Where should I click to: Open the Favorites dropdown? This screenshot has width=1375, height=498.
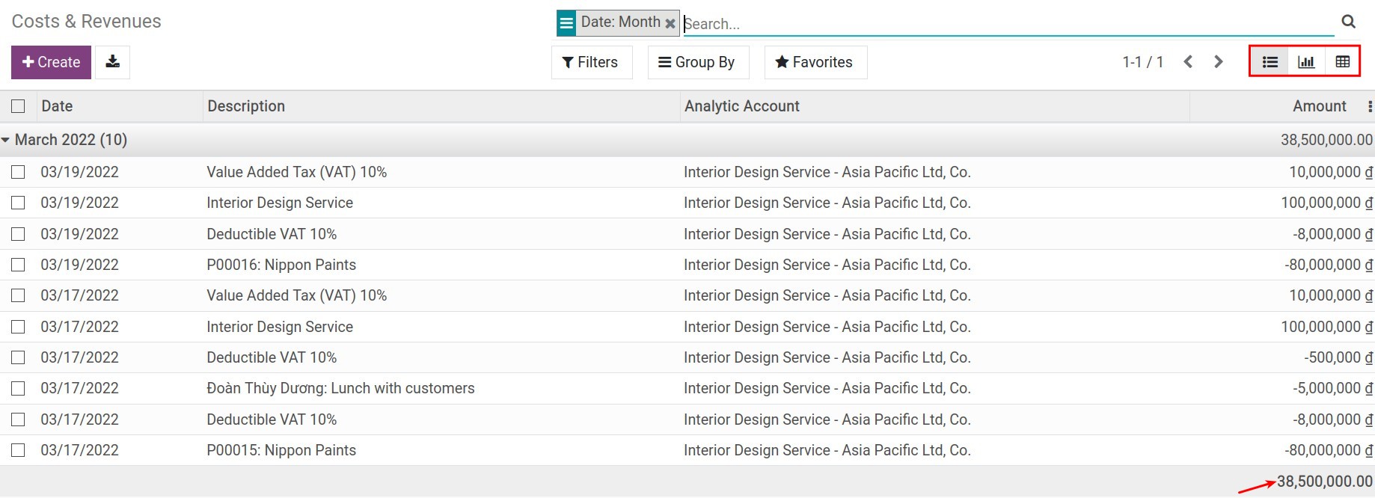815,62
